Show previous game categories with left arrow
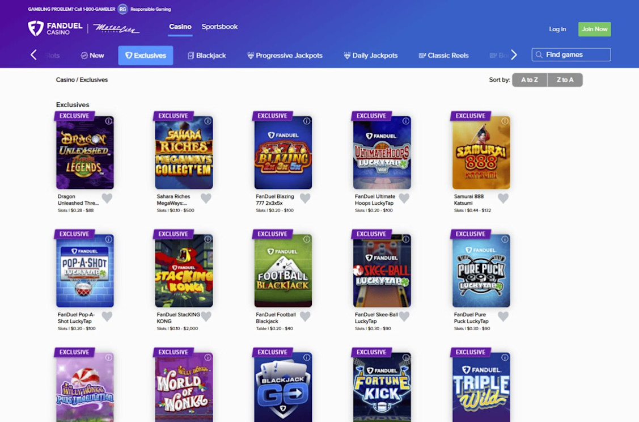The height and width of the screenshot is (422, 639). pyautogui.click(x=33, y=54)
